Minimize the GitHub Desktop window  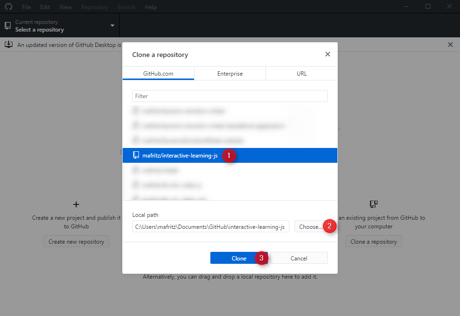[x=406, y=6]
